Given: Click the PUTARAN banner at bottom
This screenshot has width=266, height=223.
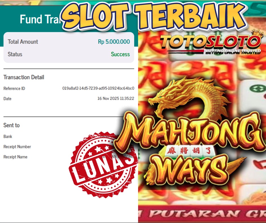Looking at the screenshot, I should (202, 214).
